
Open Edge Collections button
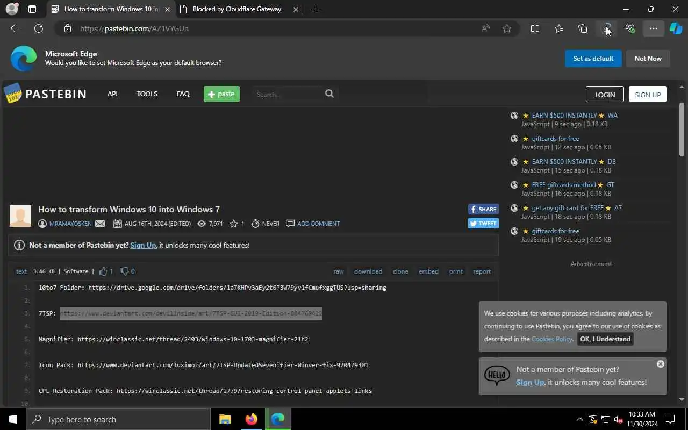583,28
